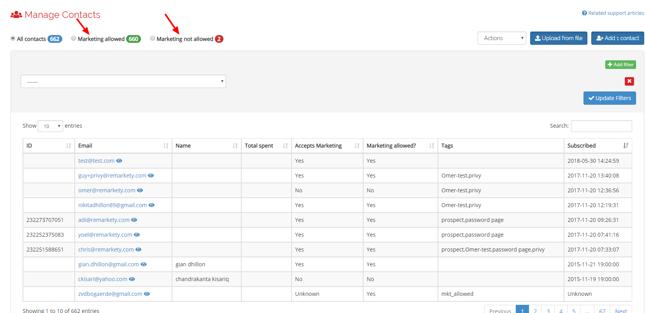Viewport: 645px width, 313px height.
Task: Sort table by the ID column
Action: click(x=49, y=146)
